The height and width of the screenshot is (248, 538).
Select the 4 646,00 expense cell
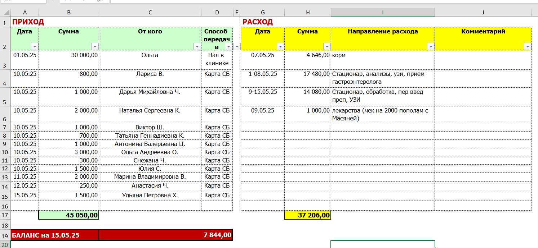point(308,60)
